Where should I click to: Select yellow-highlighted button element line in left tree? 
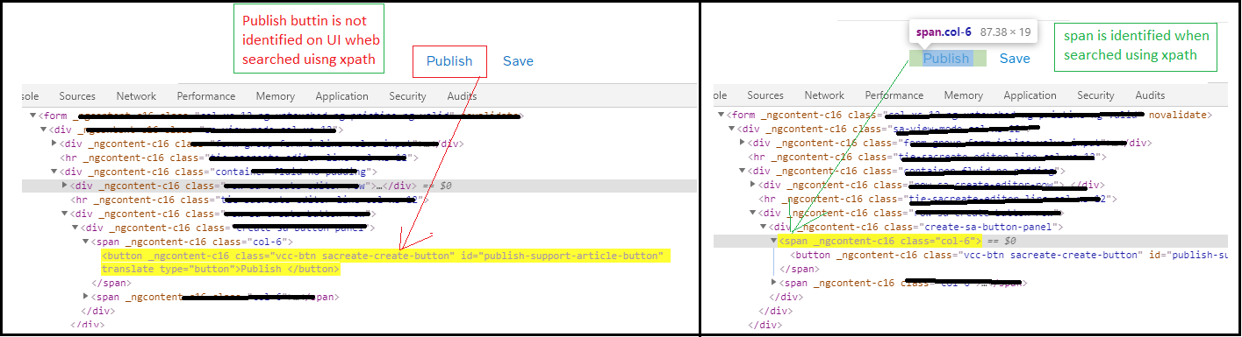point(386,256)
